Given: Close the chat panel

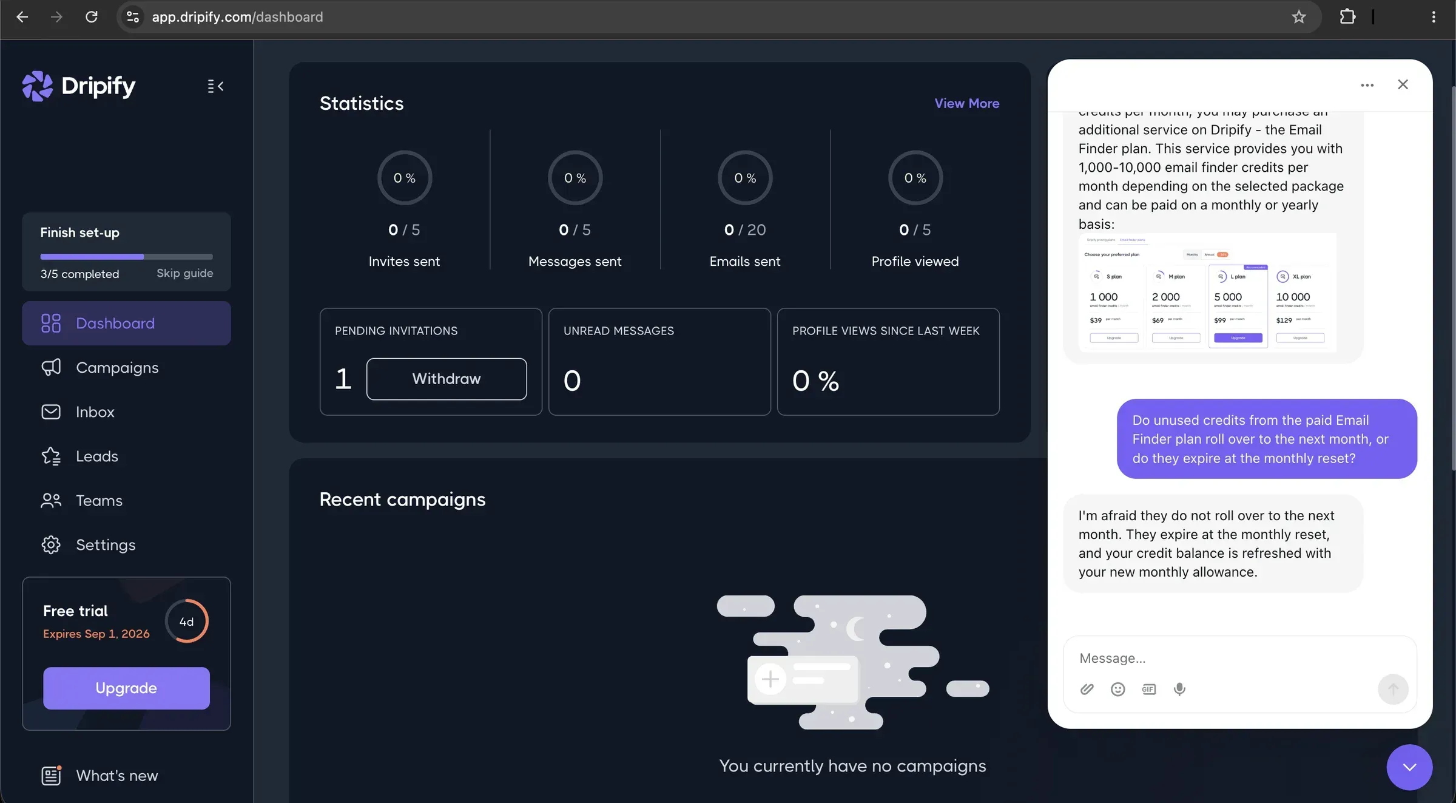Looking at the screenshot, I should [1403, 84].
